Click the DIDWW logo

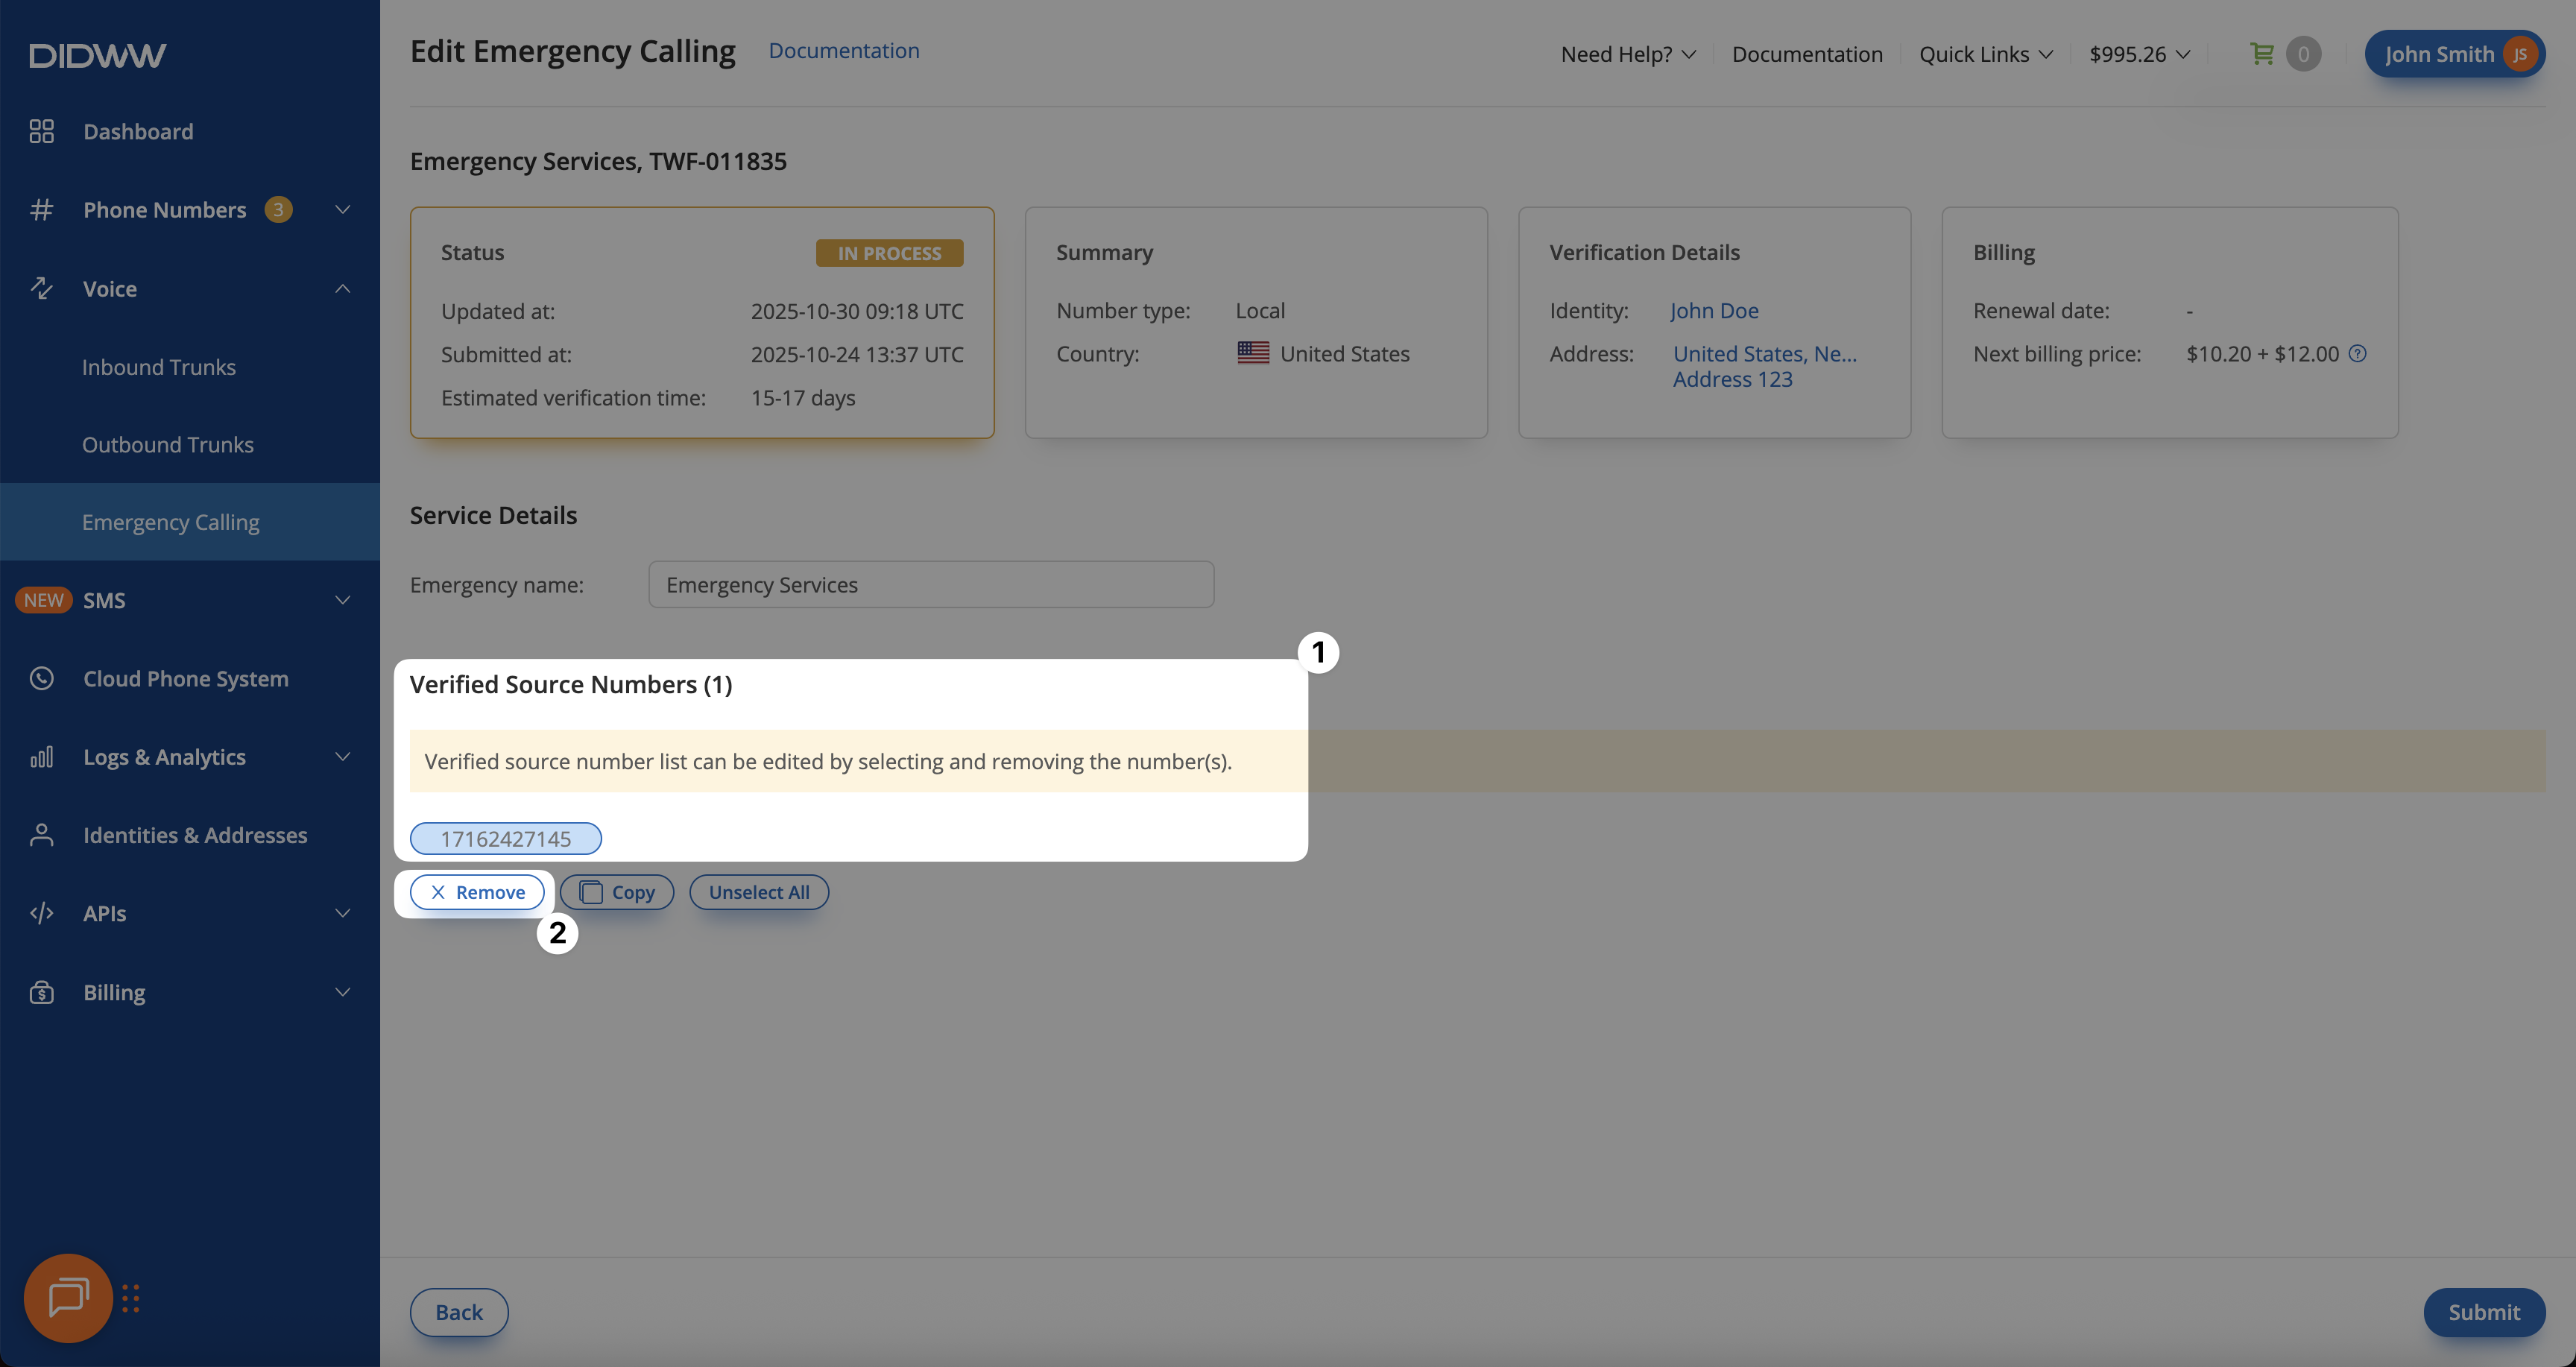[97, 55]
